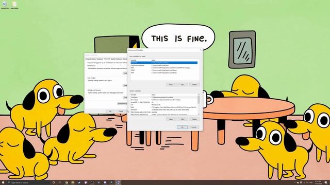Select the OneDrive user variable row

[164, 63]
